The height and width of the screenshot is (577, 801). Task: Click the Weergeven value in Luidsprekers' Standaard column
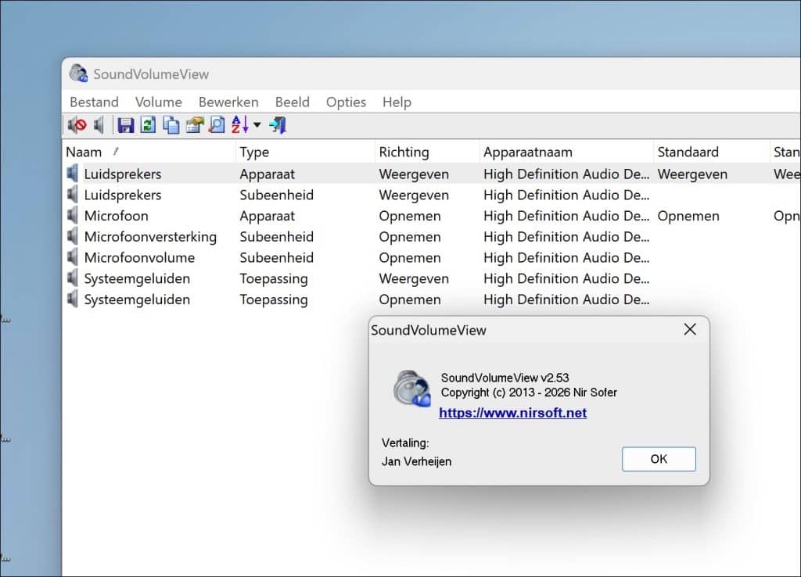(x=692, y=174)
